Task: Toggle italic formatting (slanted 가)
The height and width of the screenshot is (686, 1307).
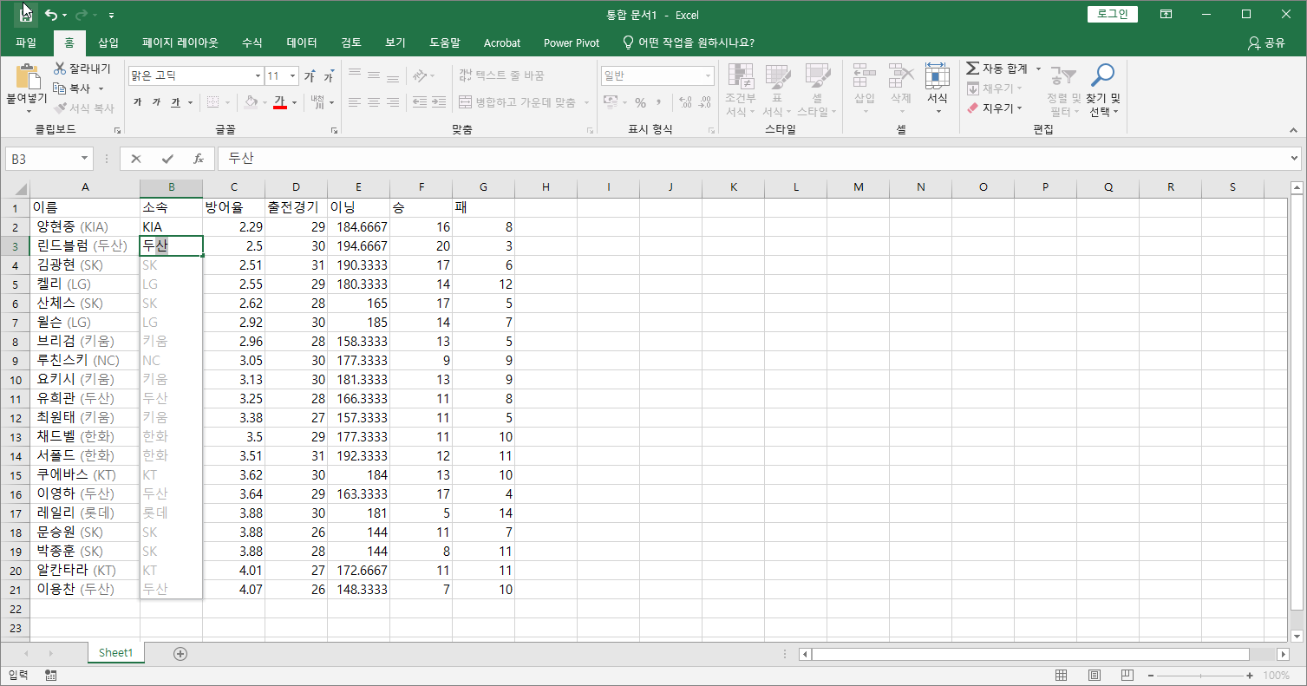Action: pyautogui.click(x=156, y=102)
